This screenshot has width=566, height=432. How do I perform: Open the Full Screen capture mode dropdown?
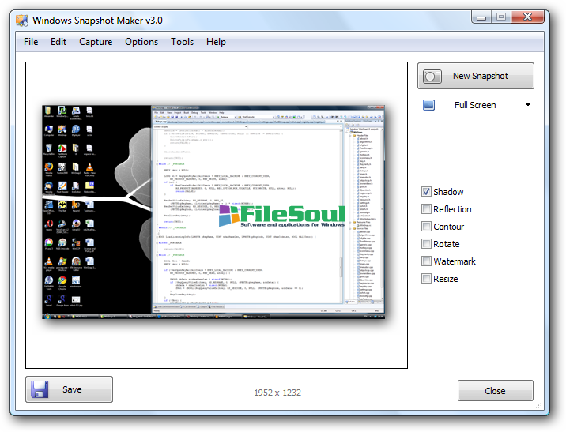coord(475,105)
